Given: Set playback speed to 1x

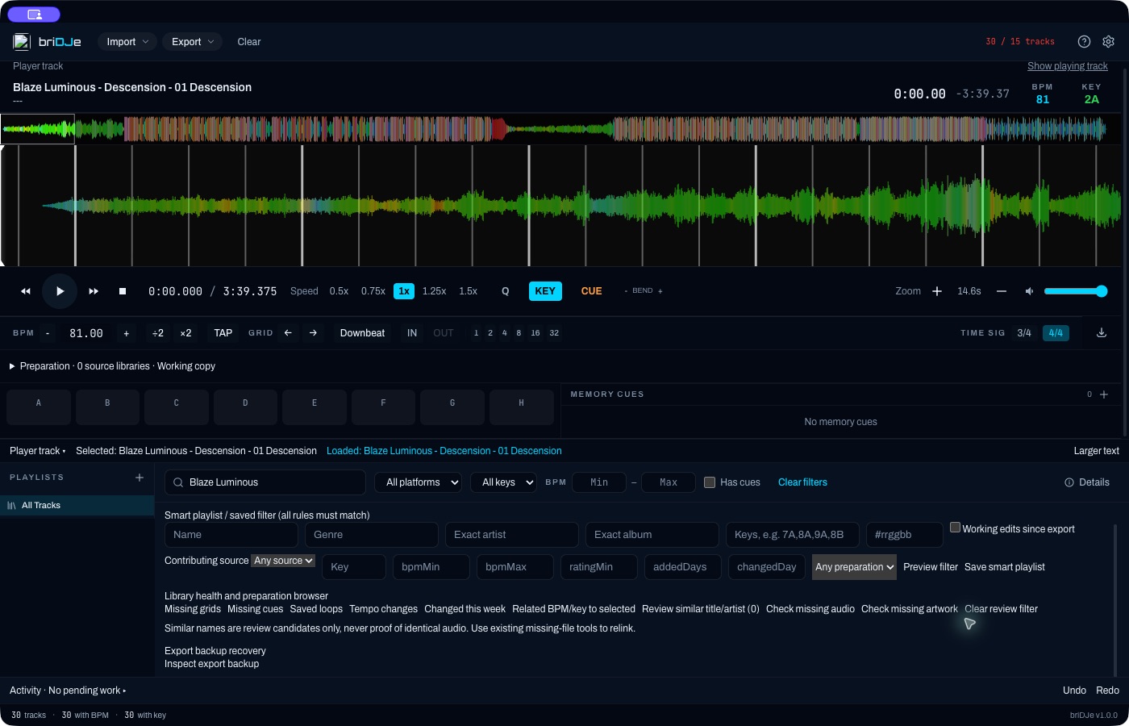Looking at the screenshot, I should [x=404, y=291].
